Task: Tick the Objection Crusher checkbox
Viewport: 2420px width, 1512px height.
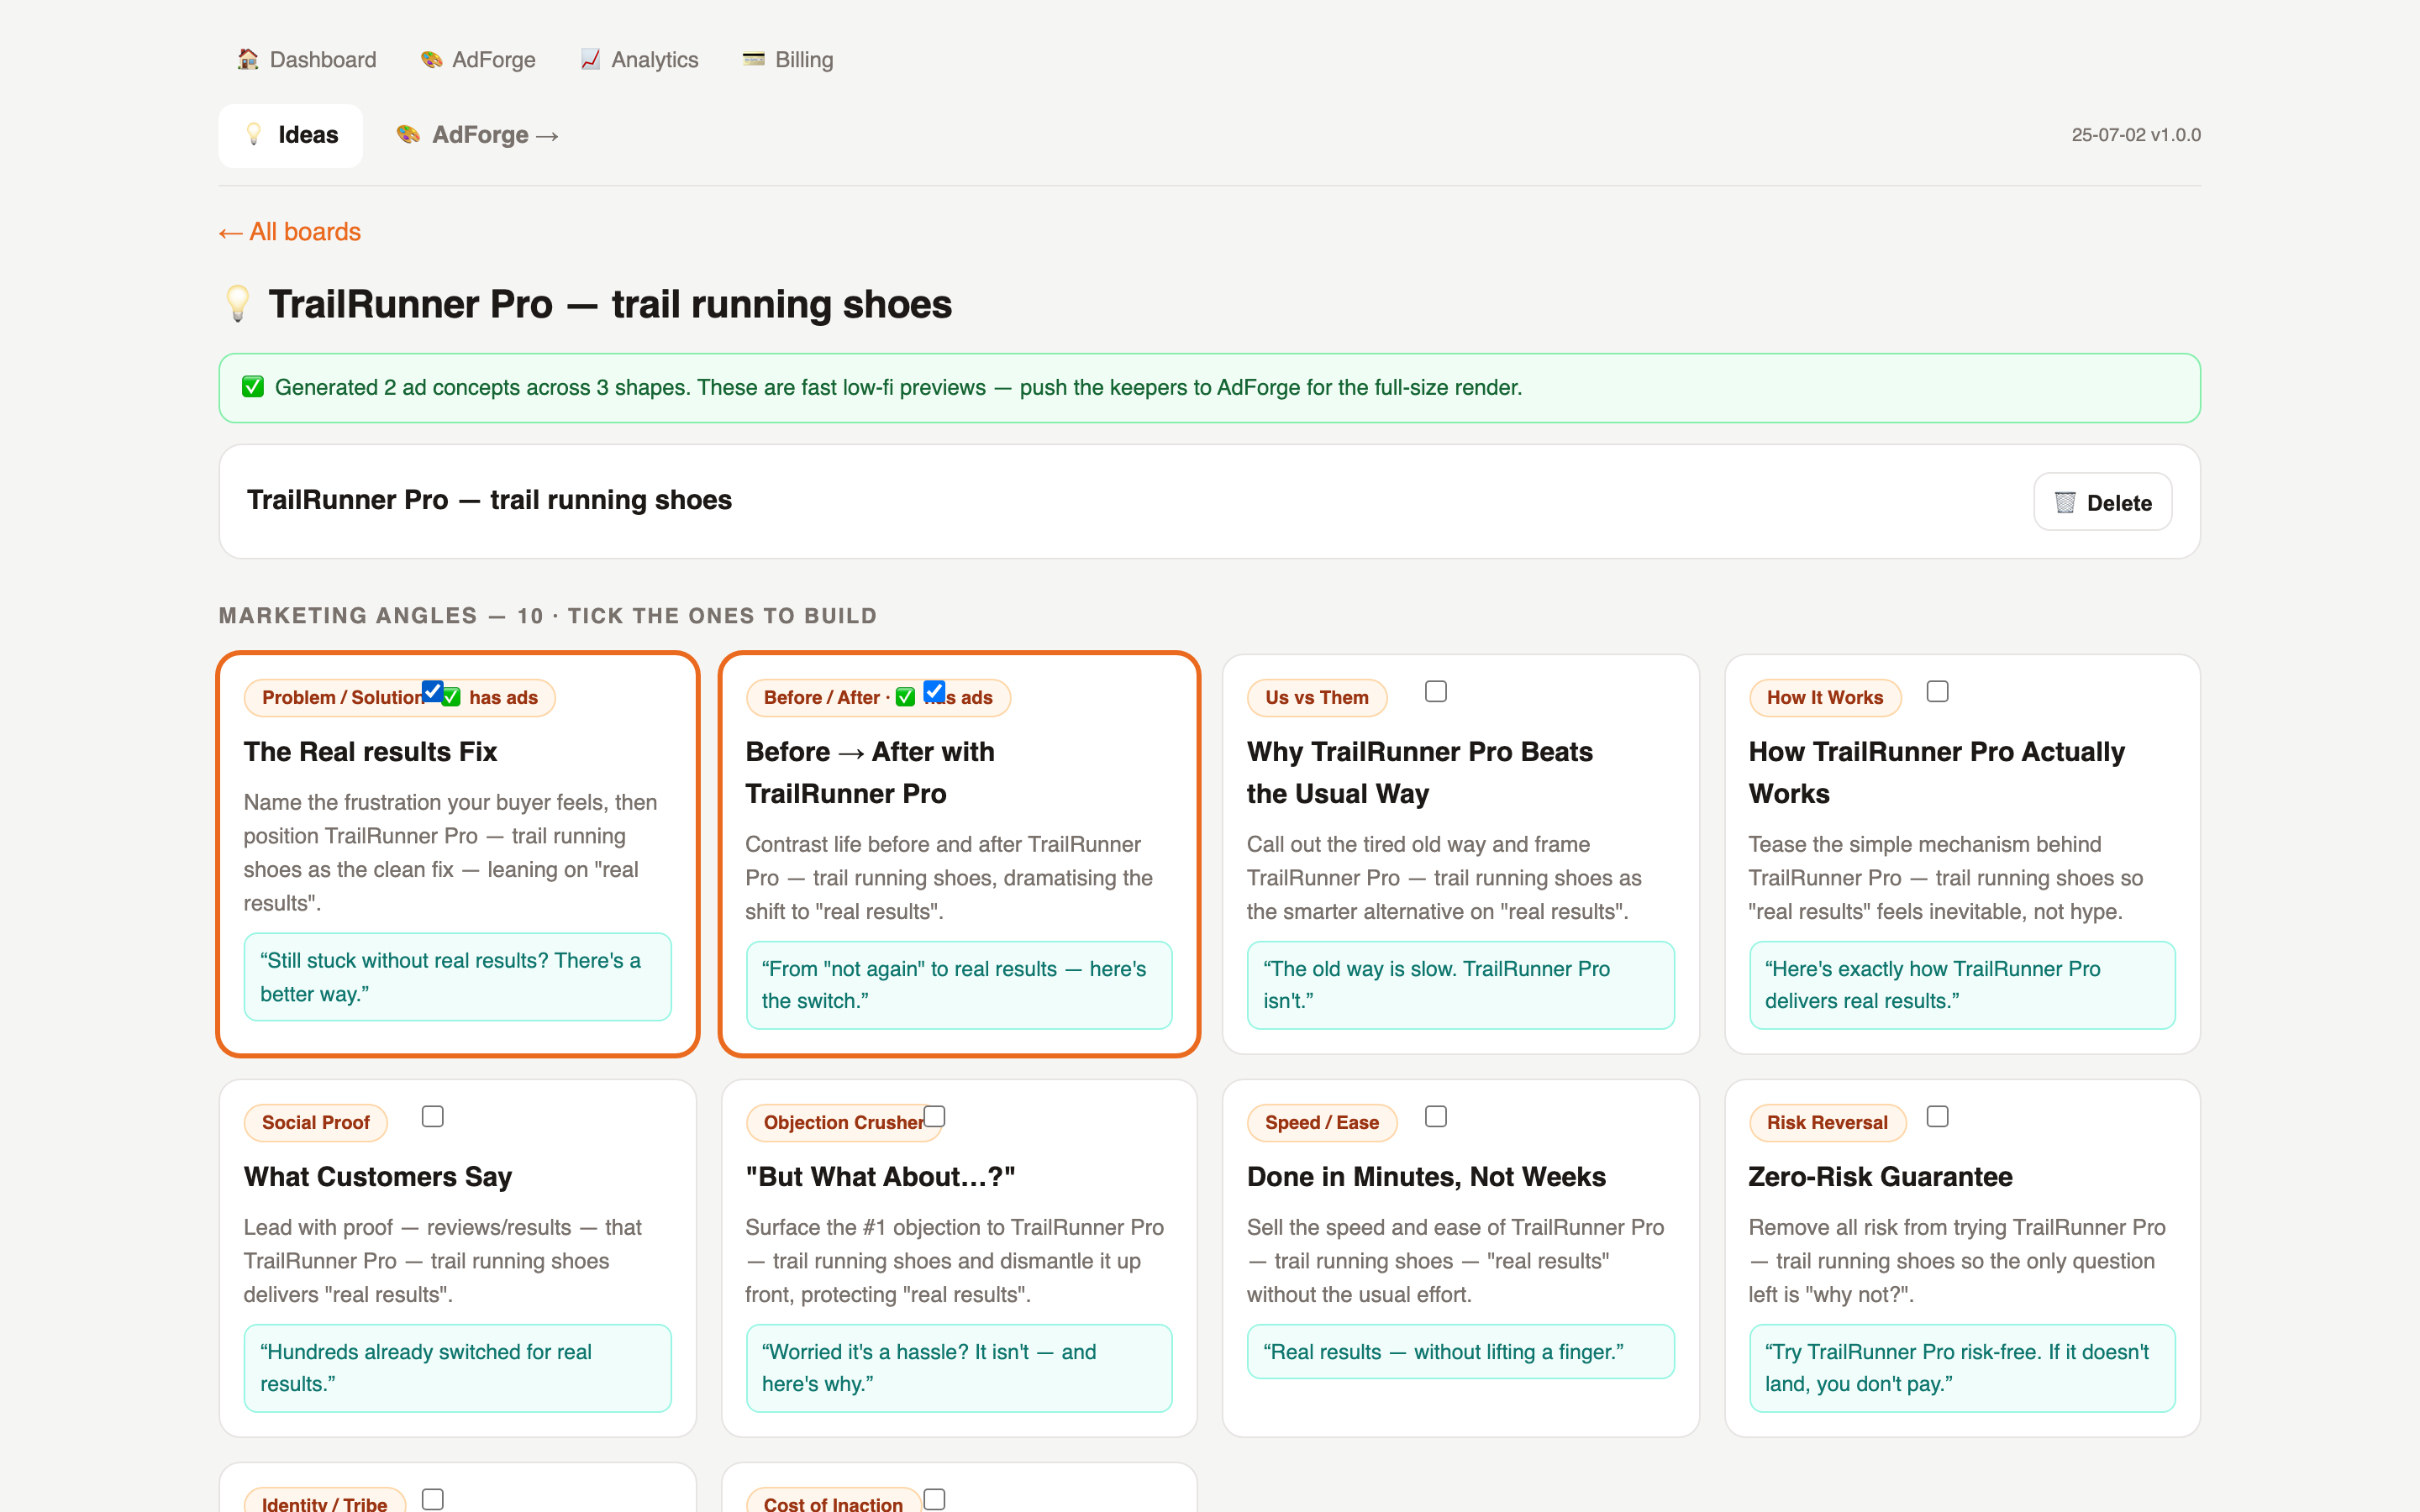Action: [934, 1116]
